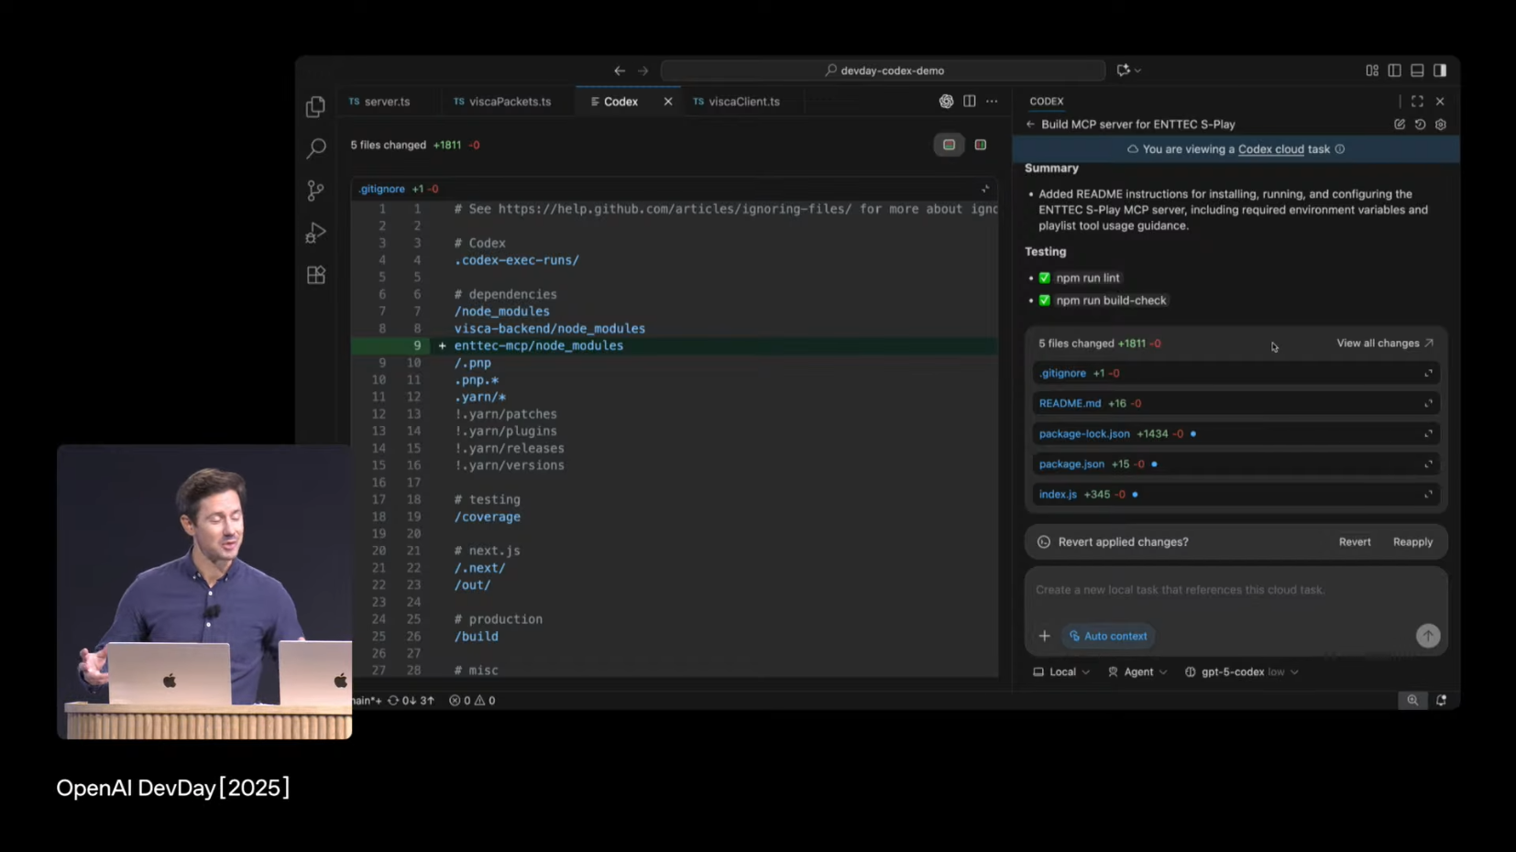Open the Run and Debug icon
Viewport: 1516px width, 852px height.
(x=315, y=233)
